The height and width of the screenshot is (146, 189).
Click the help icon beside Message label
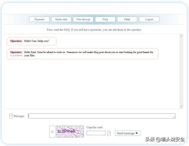(x=11, y=116)
